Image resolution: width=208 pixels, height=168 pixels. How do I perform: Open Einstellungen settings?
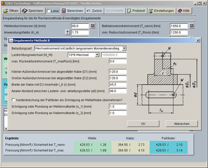click(162, 11)
